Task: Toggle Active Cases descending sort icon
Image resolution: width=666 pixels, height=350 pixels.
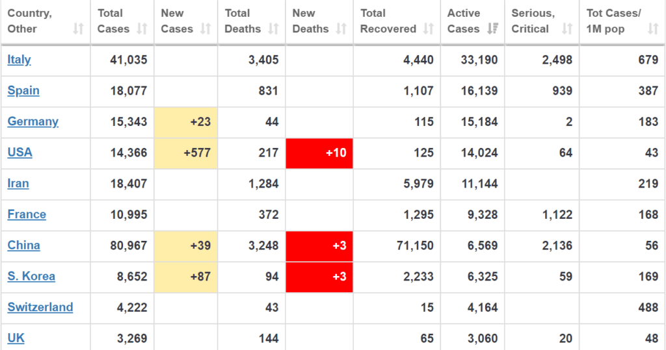Action: pos(493,29)
